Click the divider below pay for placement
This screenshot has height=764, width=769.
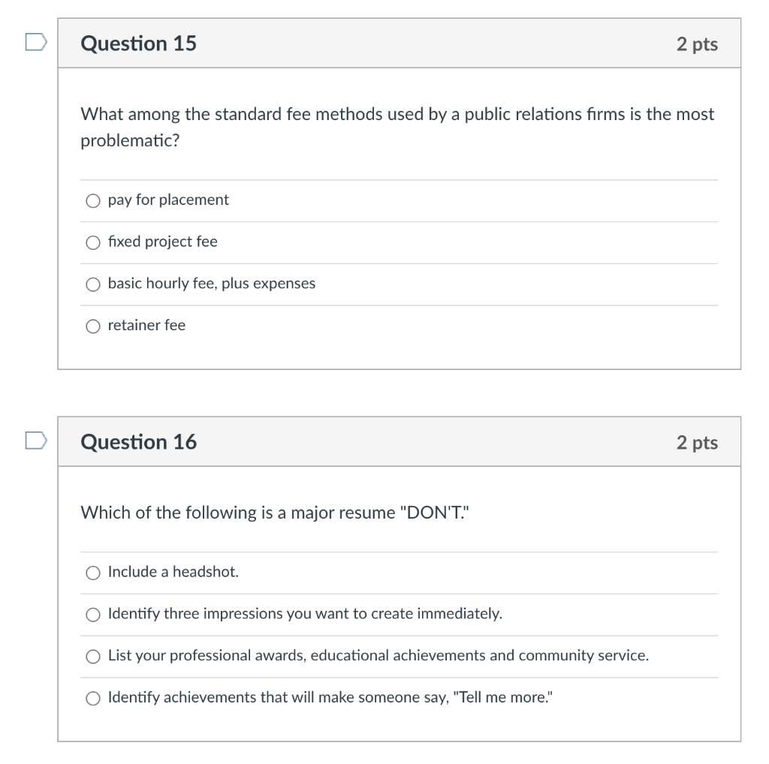[x=398, y=221]
